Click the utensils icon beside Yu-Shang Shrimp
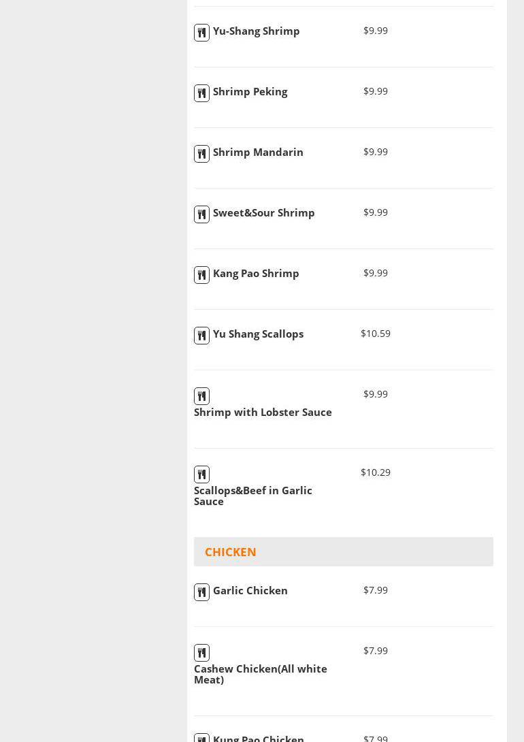This screenshot has width=524, height=742. (x=201, y=33)
